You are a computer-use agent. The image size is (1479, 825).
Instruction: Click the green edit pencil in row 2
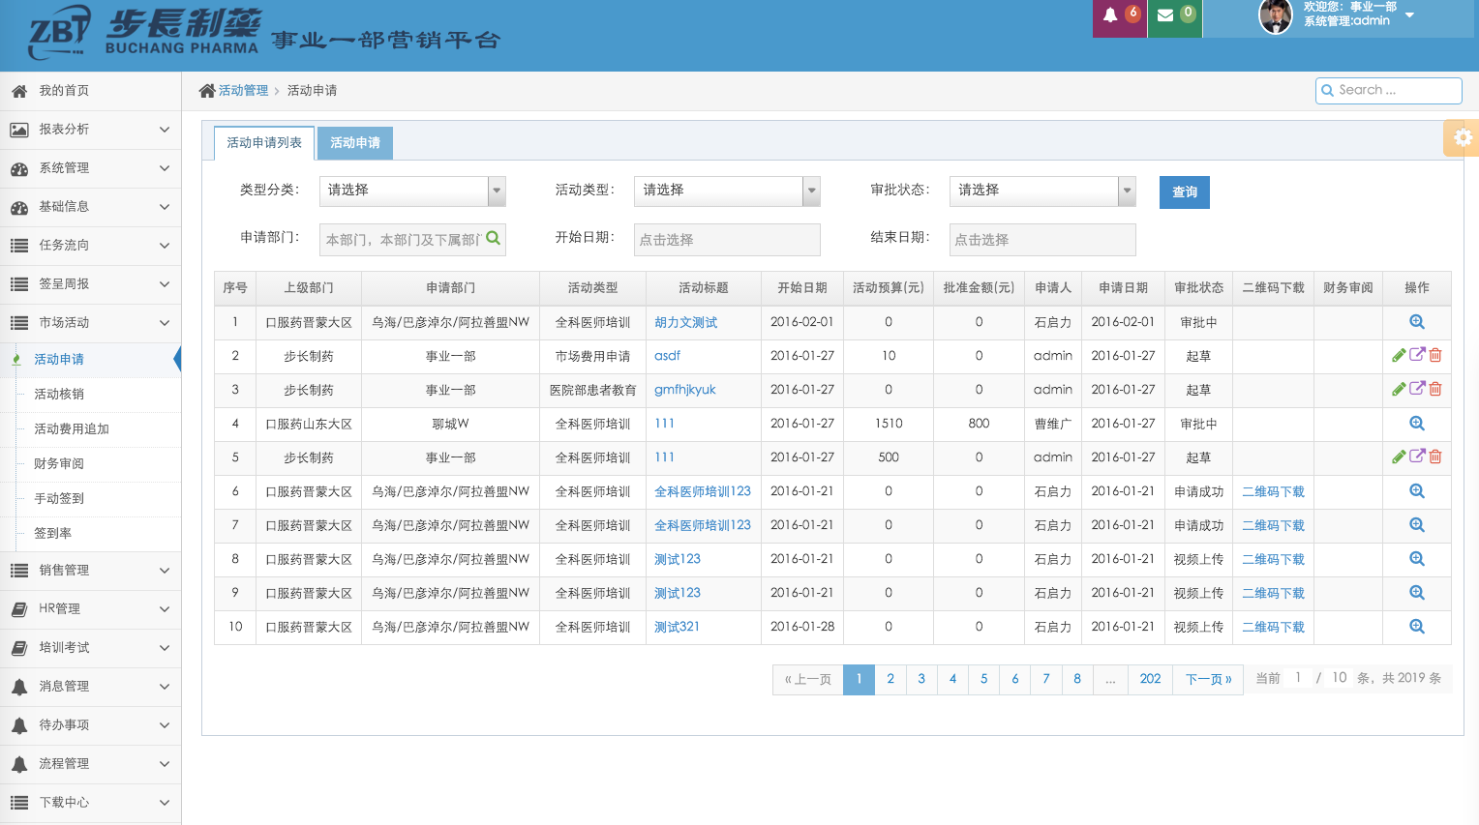pyautogui.click(x=1399, y=356)
